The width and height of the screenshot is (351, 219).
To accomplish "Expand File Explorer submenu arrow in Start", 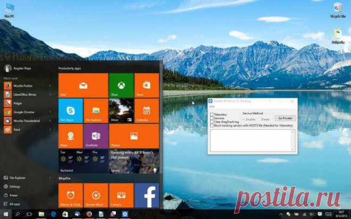I will pos(50,178).
